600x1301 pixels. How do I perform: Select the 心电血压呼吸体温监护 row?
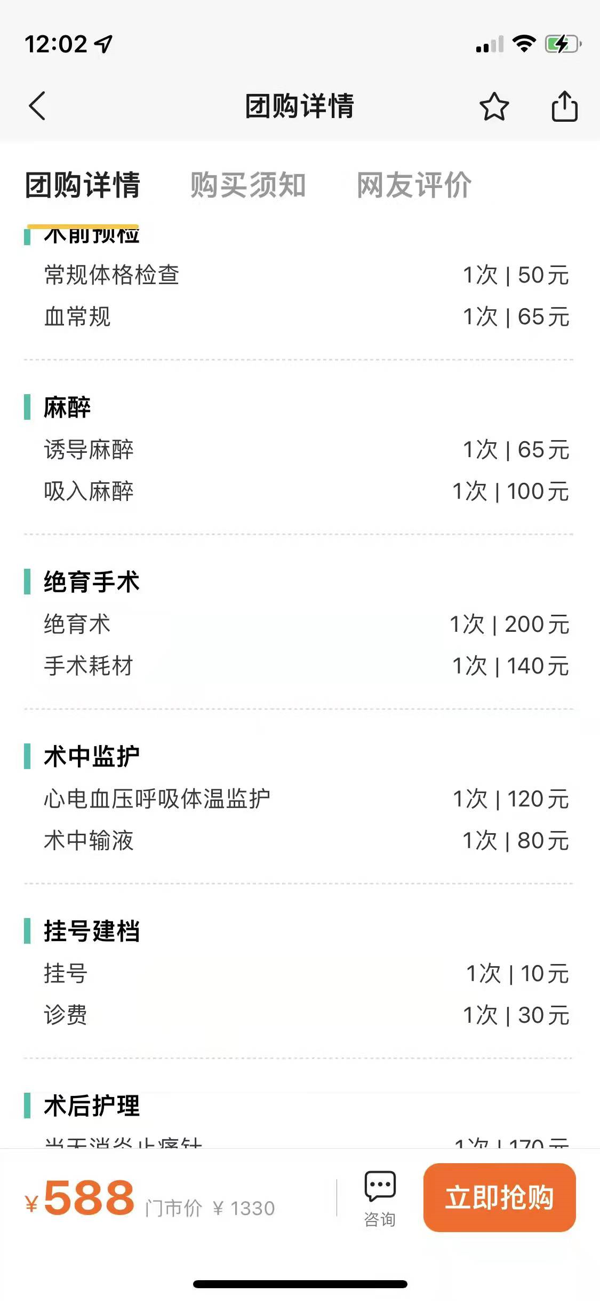coord(307,799)
